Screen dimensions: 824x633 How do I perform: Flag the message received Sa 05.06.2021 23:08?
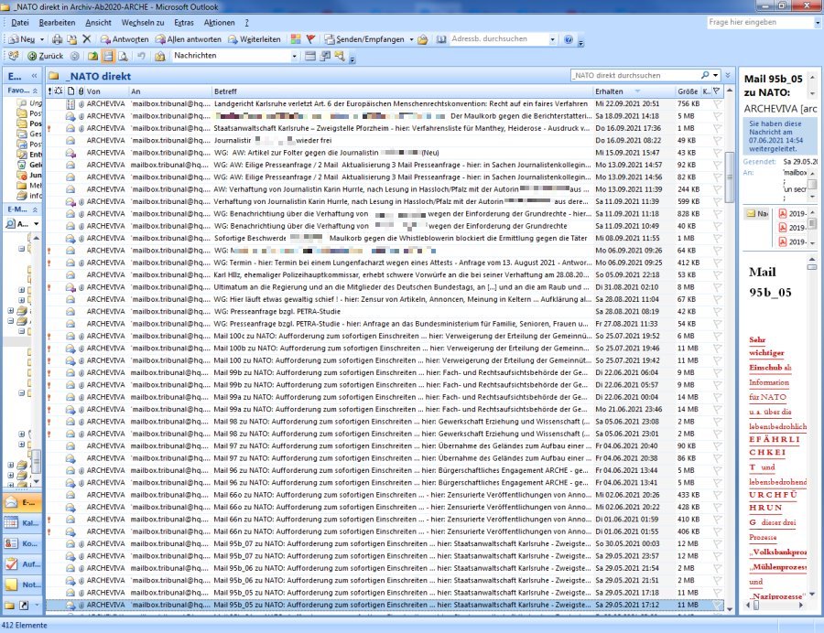[717, 422]
